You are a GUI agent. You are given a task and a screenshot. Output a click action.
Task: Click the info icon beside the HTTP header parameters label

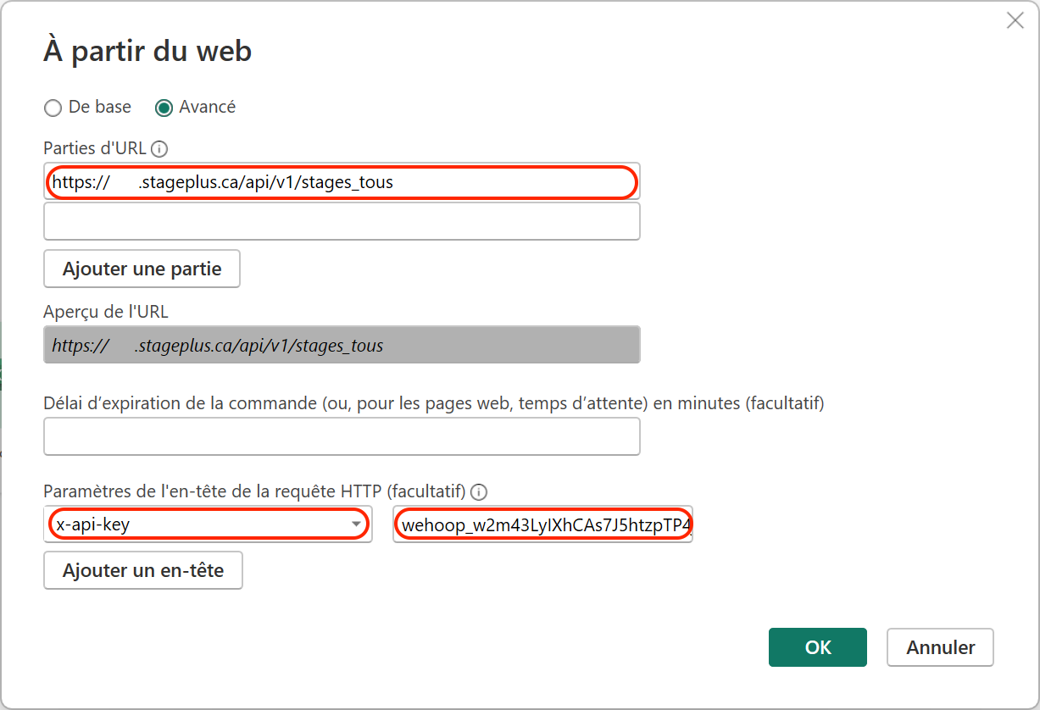(479, 491)
